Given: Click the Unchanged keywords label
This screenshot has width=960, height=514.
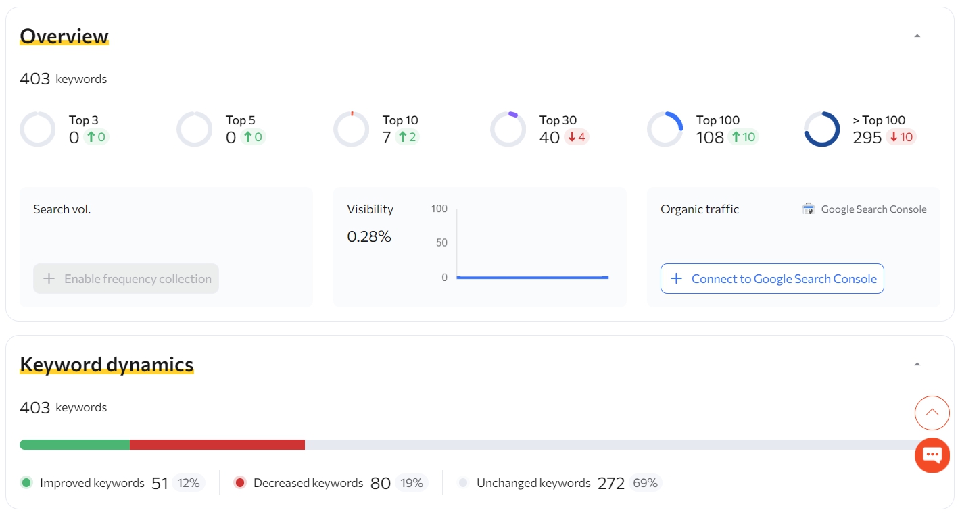Looking at the screenshot, I should (533, 483).
